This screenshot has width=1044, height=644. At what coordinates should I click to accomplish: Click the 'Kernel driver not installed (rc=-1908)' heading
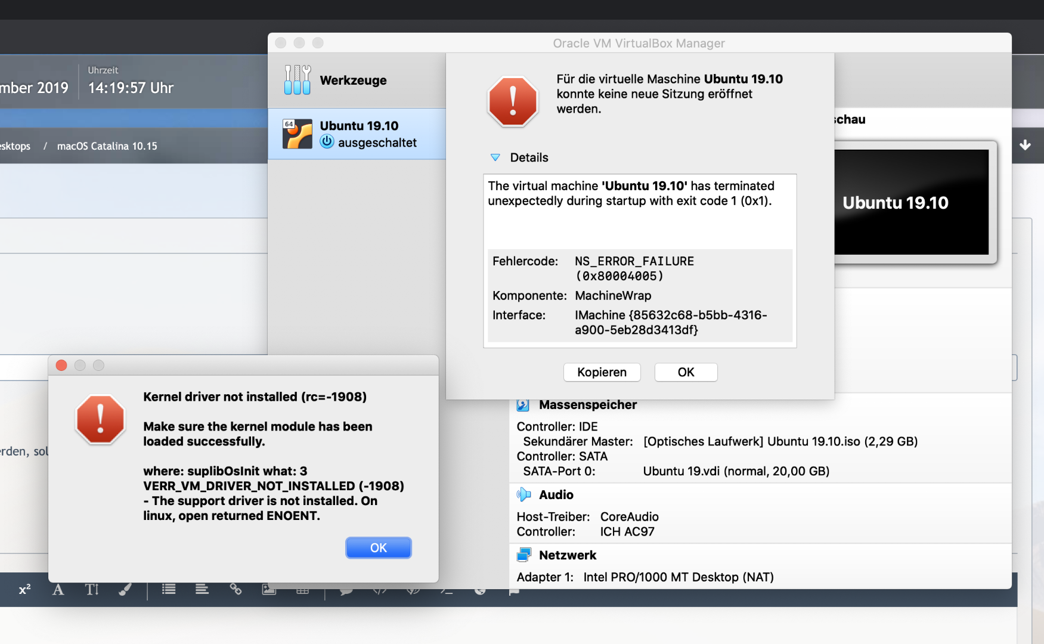pos(255,397)
